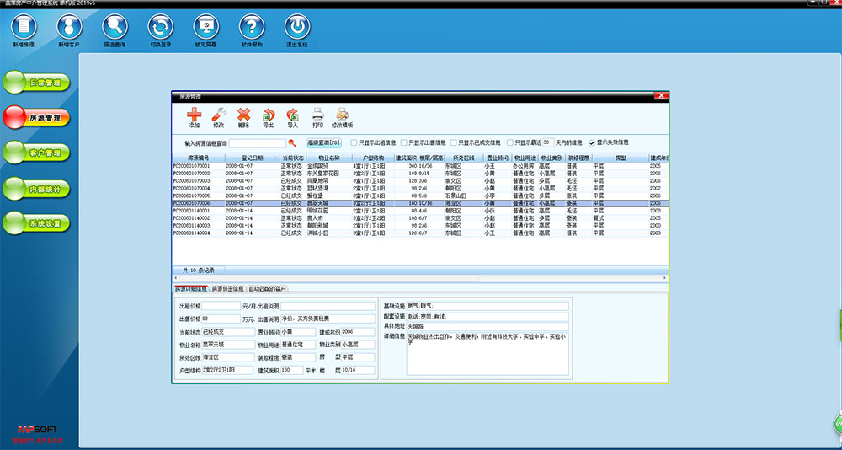Click the search magnifier beside query box

point(292,143)
